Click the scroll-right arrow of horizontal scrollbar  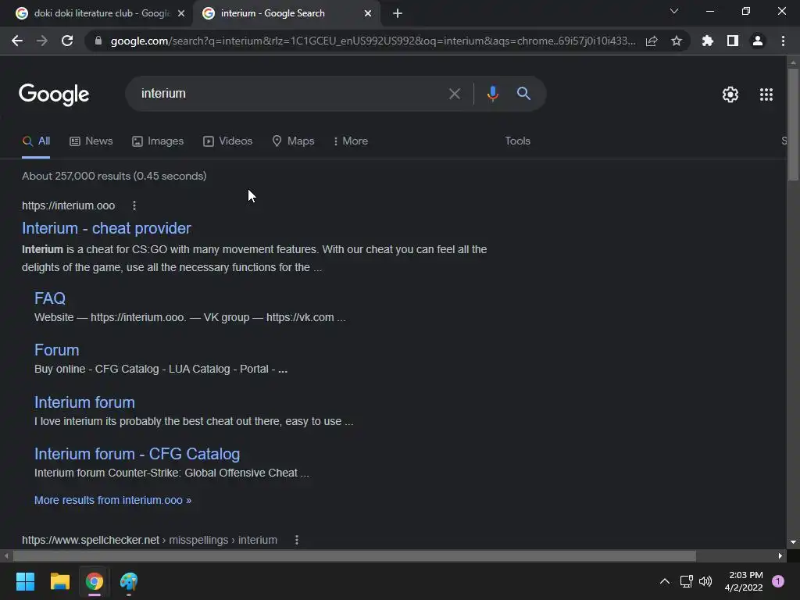pos(780,555)
